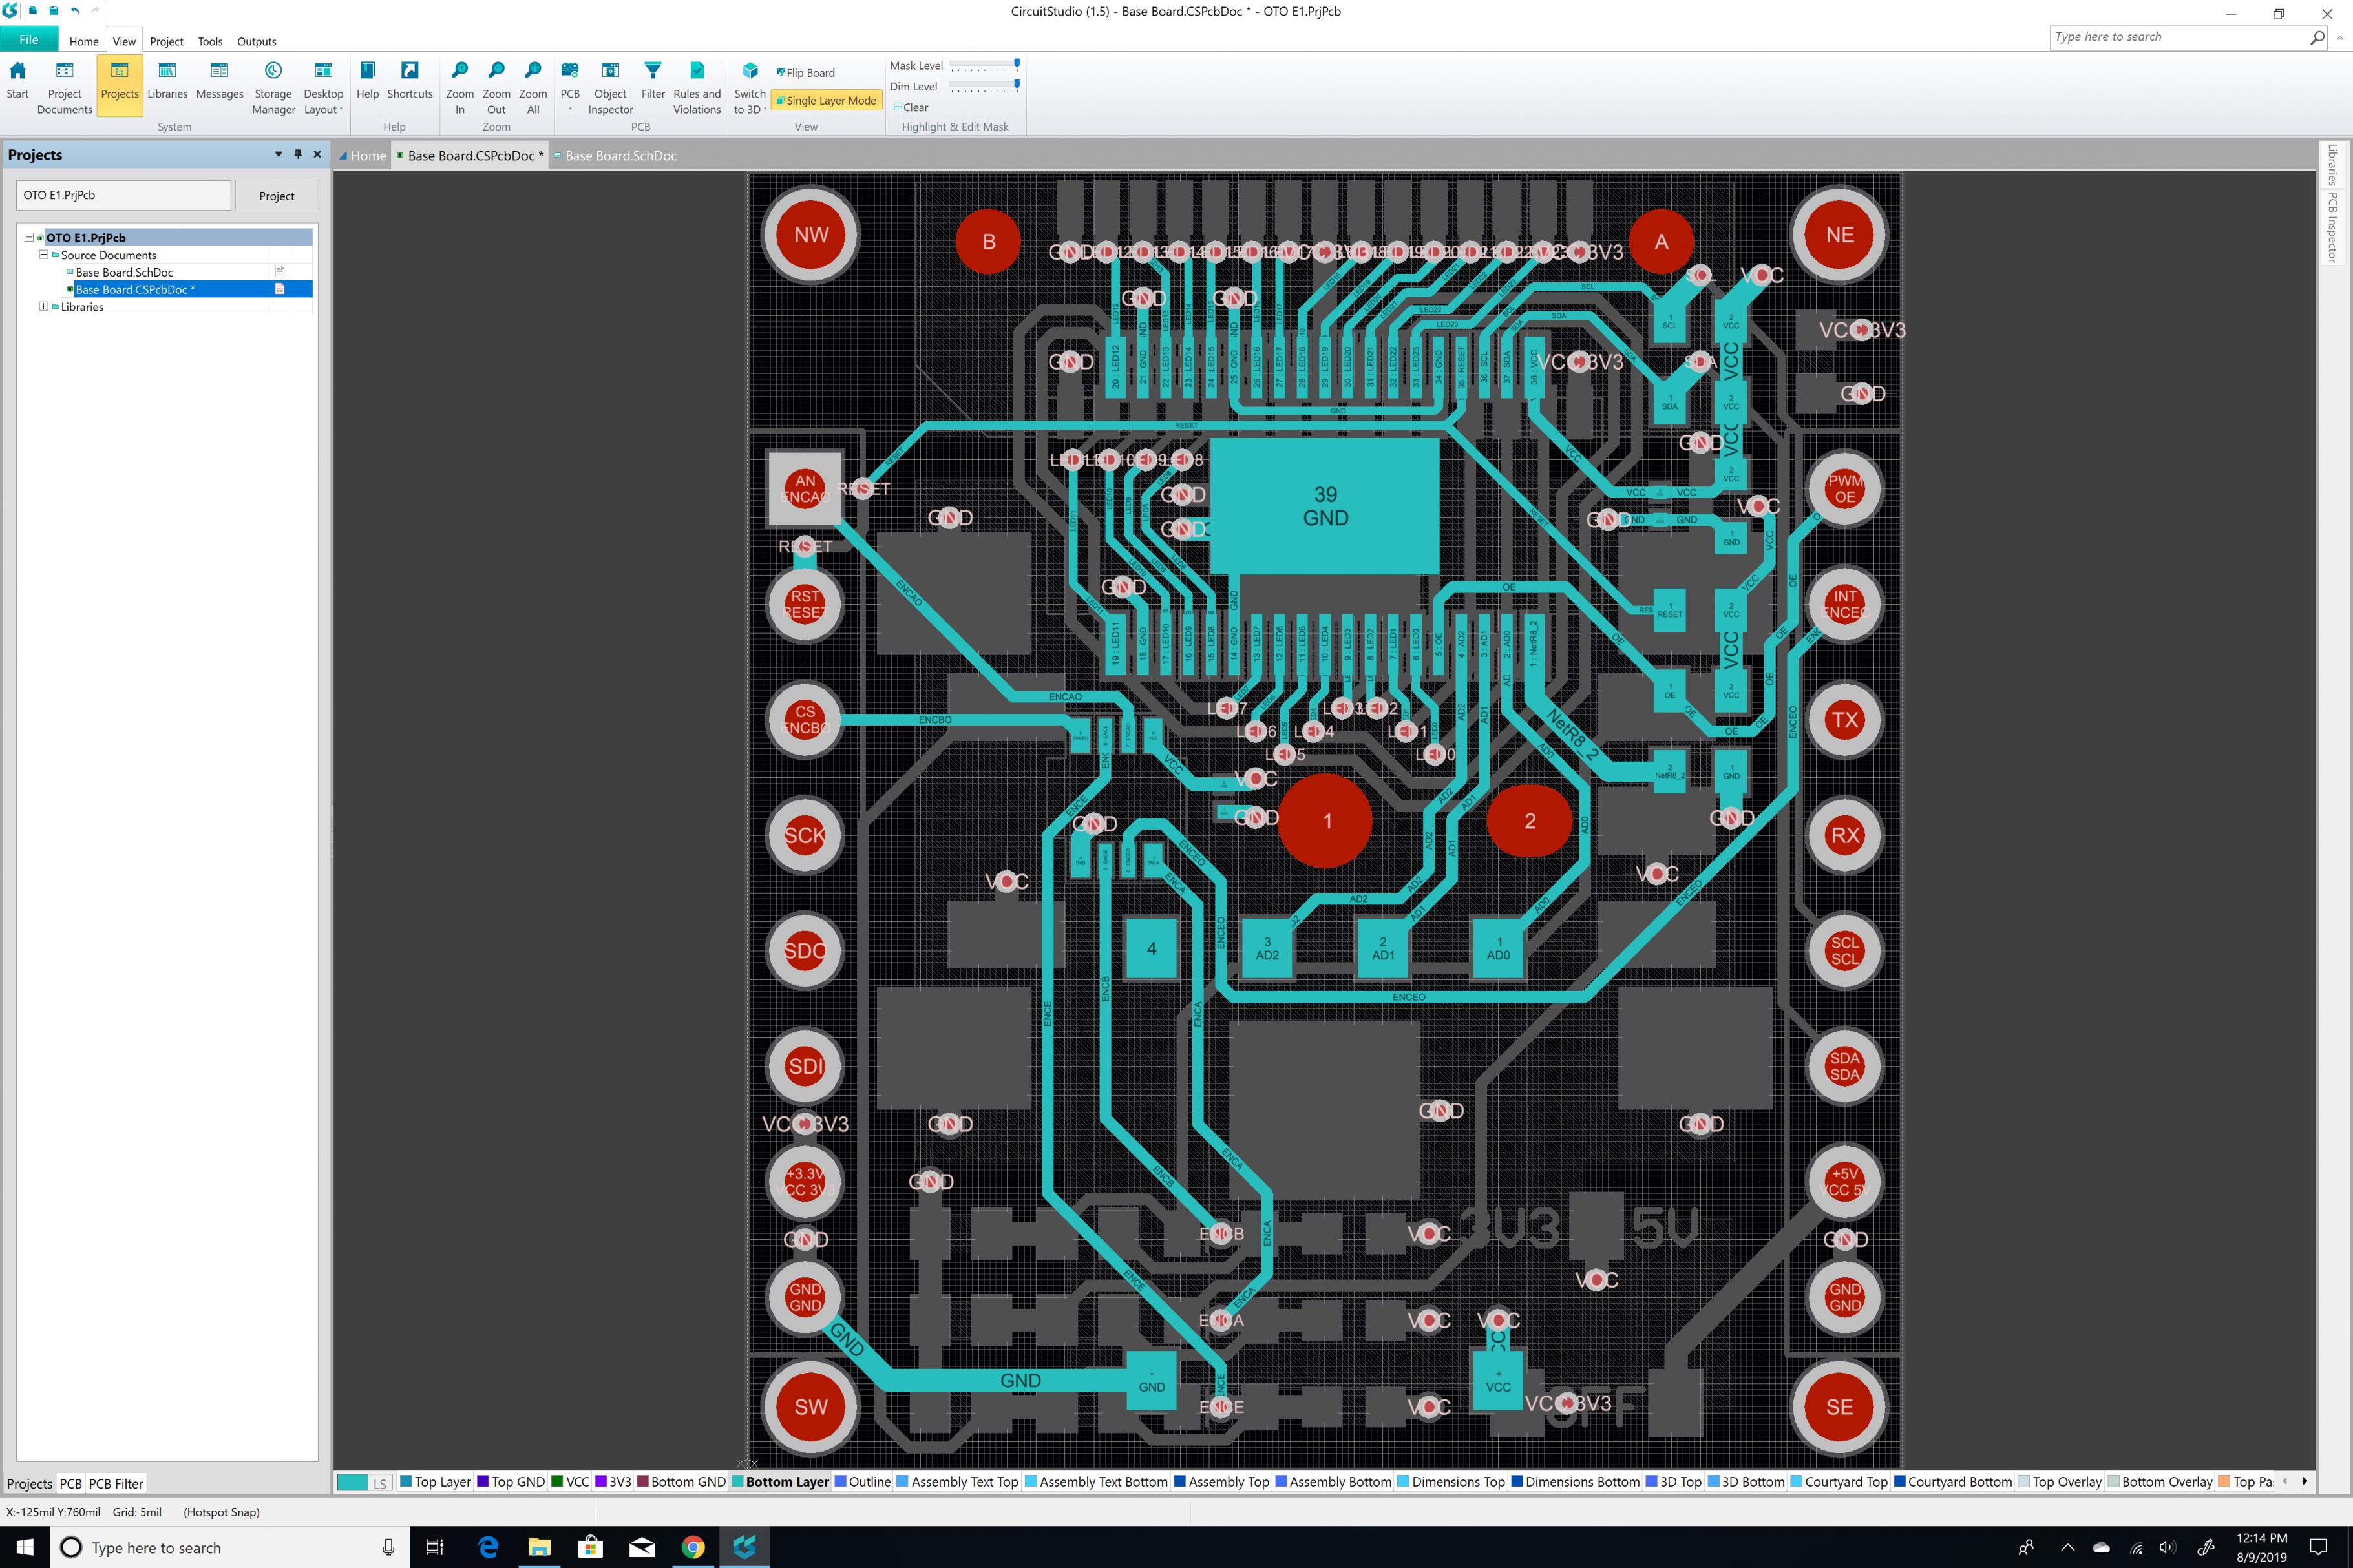Clear the highlight mask
2353x1568 pixels.
[x=911, y=108]
